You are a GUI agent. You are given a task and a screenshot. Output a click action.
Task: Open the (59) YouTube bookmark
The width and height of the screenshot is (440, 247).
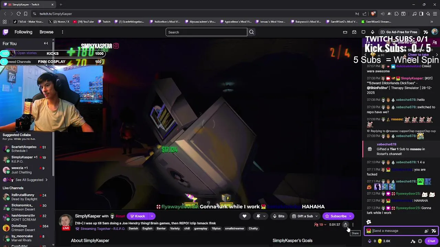(84, 22)
